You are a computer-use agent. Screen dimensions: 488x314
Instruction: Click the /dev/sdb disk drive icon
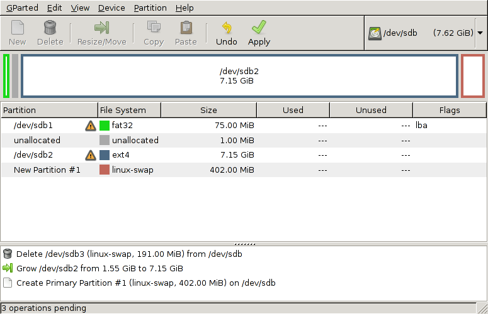tap(375, 33)
